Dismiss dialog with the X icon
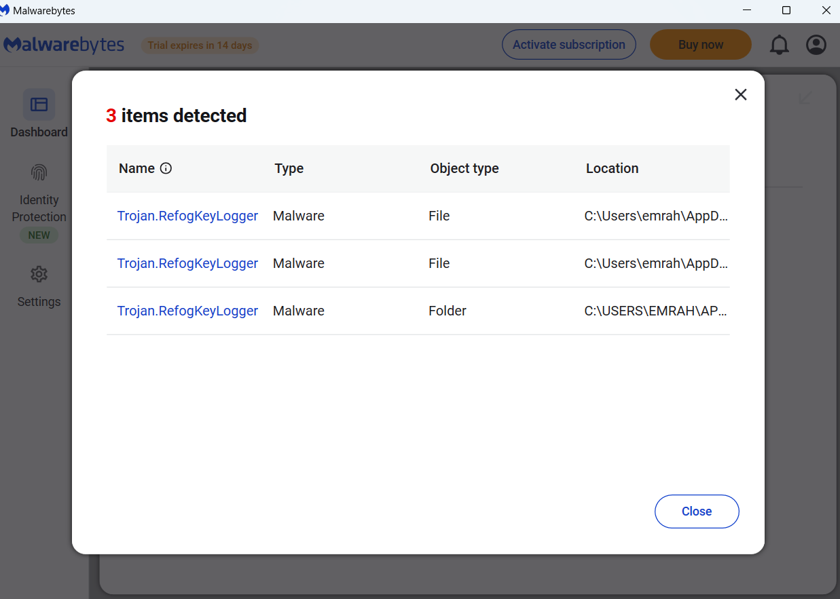Image resolution: width=840 pixels, height=599 pixels. (x=740, y=95)
